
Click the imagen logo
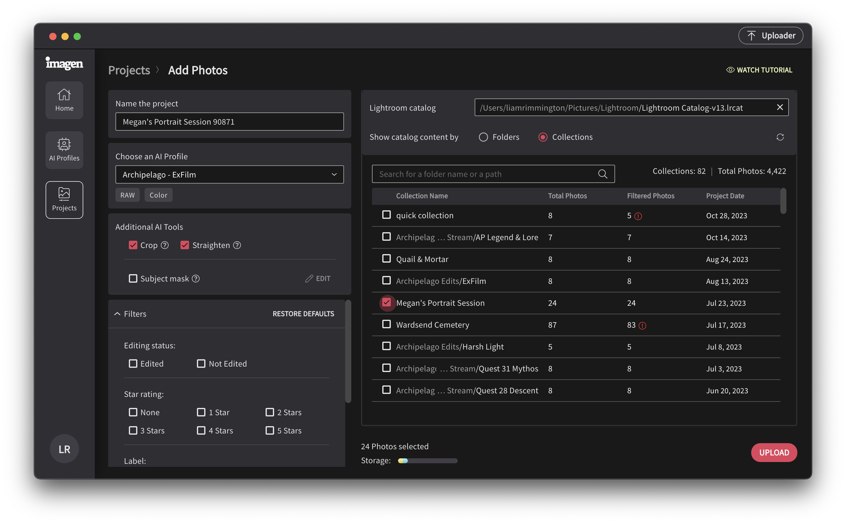[64, 63]
